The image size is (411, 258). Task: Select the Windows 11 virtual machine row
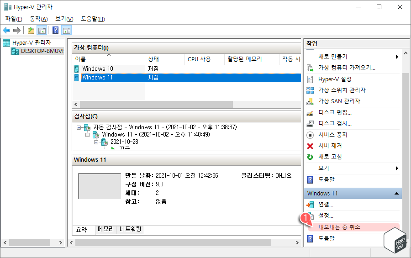click(x=187, y=78)
